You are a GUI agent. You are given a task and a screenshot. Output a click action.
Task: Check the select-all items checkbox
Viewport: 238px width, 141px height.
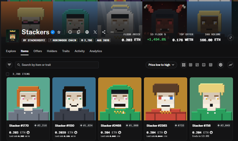click(7, 74)
